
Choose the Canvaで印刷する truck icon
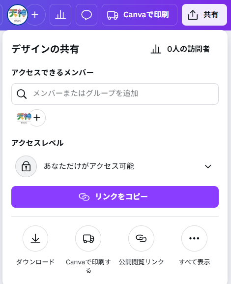pyautogui.click(x=88, y=238)
